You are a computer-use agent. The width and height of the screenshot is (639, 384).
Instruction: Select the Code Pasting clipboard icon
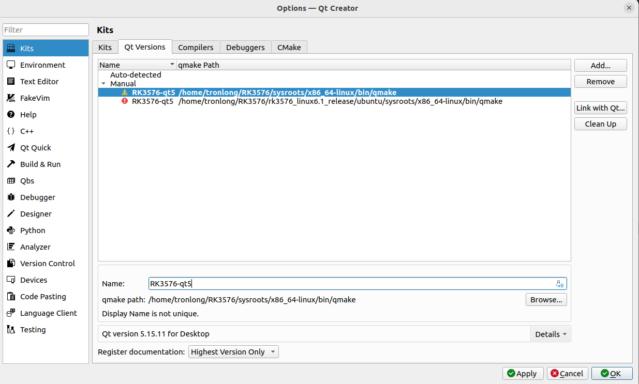10,297
